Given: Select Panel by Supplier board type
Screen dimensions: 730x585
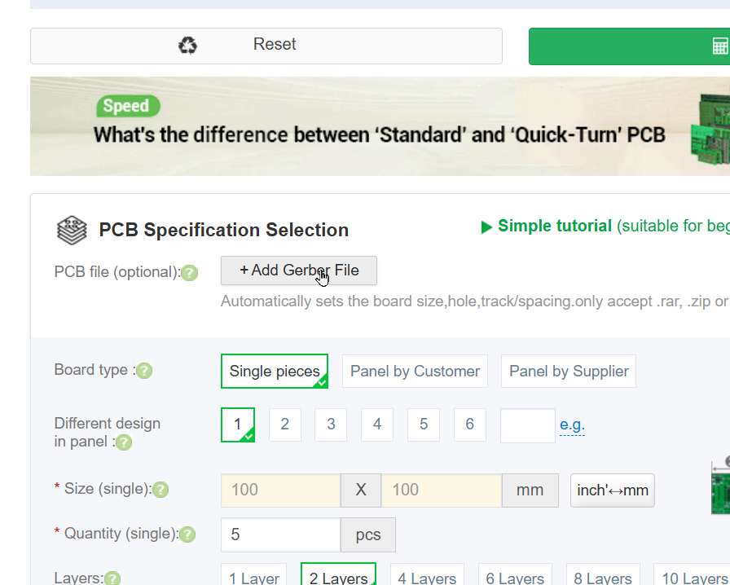Looking at the screenshot, I should point(569,372).
